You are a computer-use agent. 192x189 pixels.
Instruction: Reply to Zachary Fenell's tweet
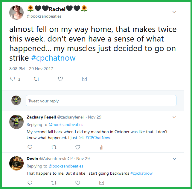coord(30,147)
